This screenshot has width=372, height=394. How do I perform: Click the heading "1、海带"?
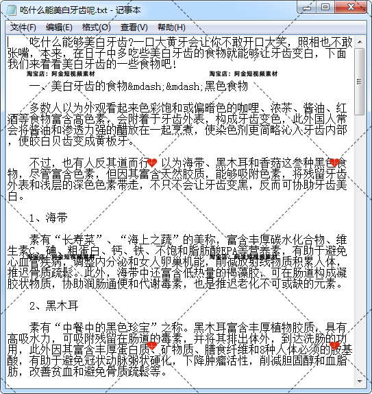coord(48,218)
